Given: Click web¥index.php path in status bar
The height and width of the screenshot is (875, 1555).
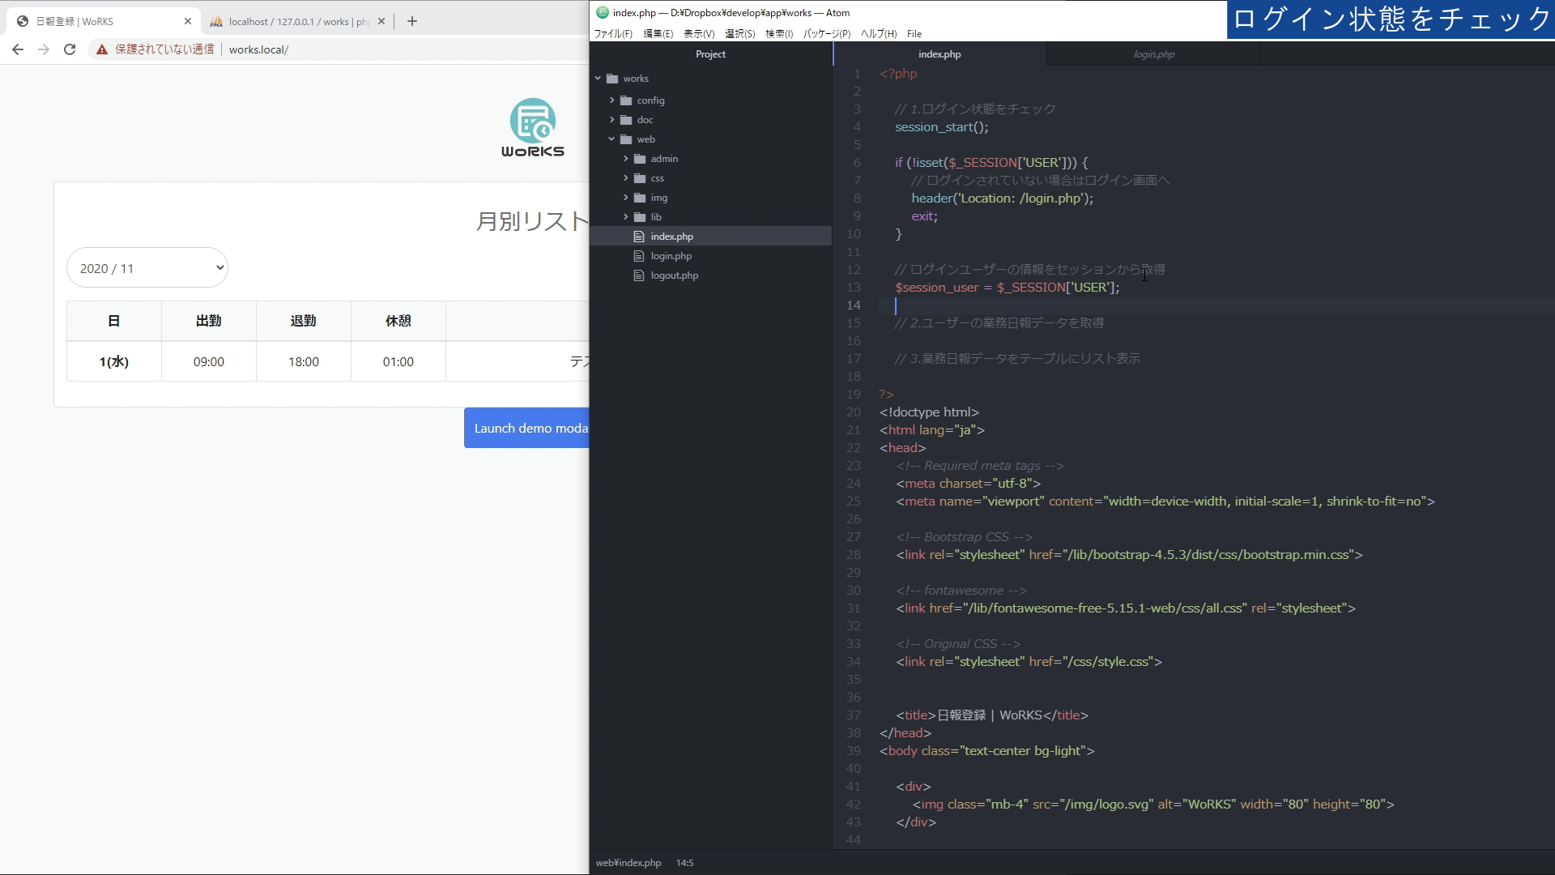Looking at the screenshot, I should point(628,863).
